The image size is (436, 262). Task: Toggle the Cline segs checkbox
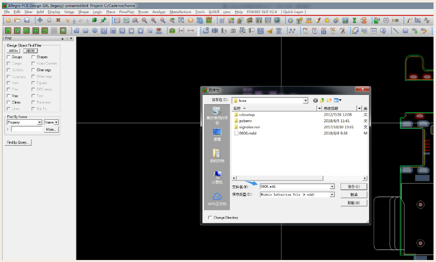pos(33,70)
